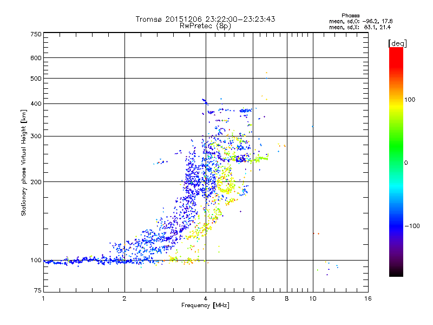Click the y-axis tick label "600"
Viewport: 433px width, 325px height.
[36, 58]
